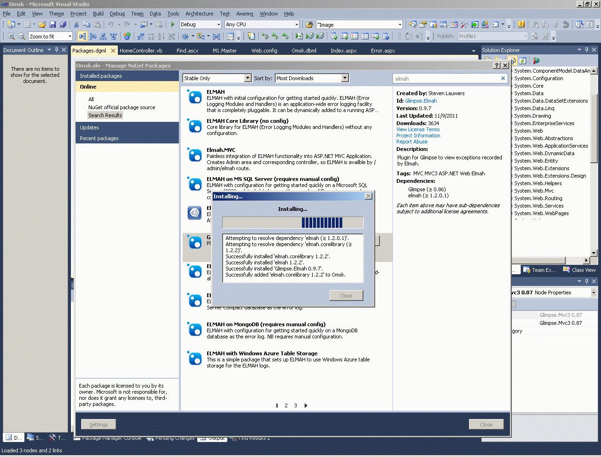Go to next results page arrow

(x=306, y=405)
